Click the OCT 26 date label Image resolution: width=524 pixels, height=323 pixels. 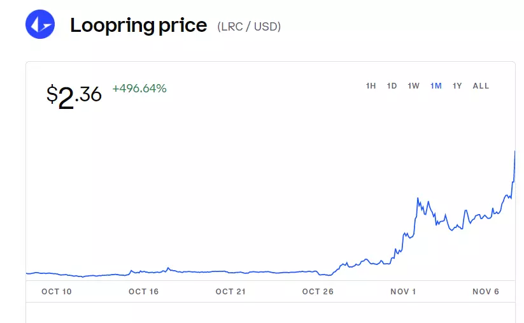click(318, 292)
